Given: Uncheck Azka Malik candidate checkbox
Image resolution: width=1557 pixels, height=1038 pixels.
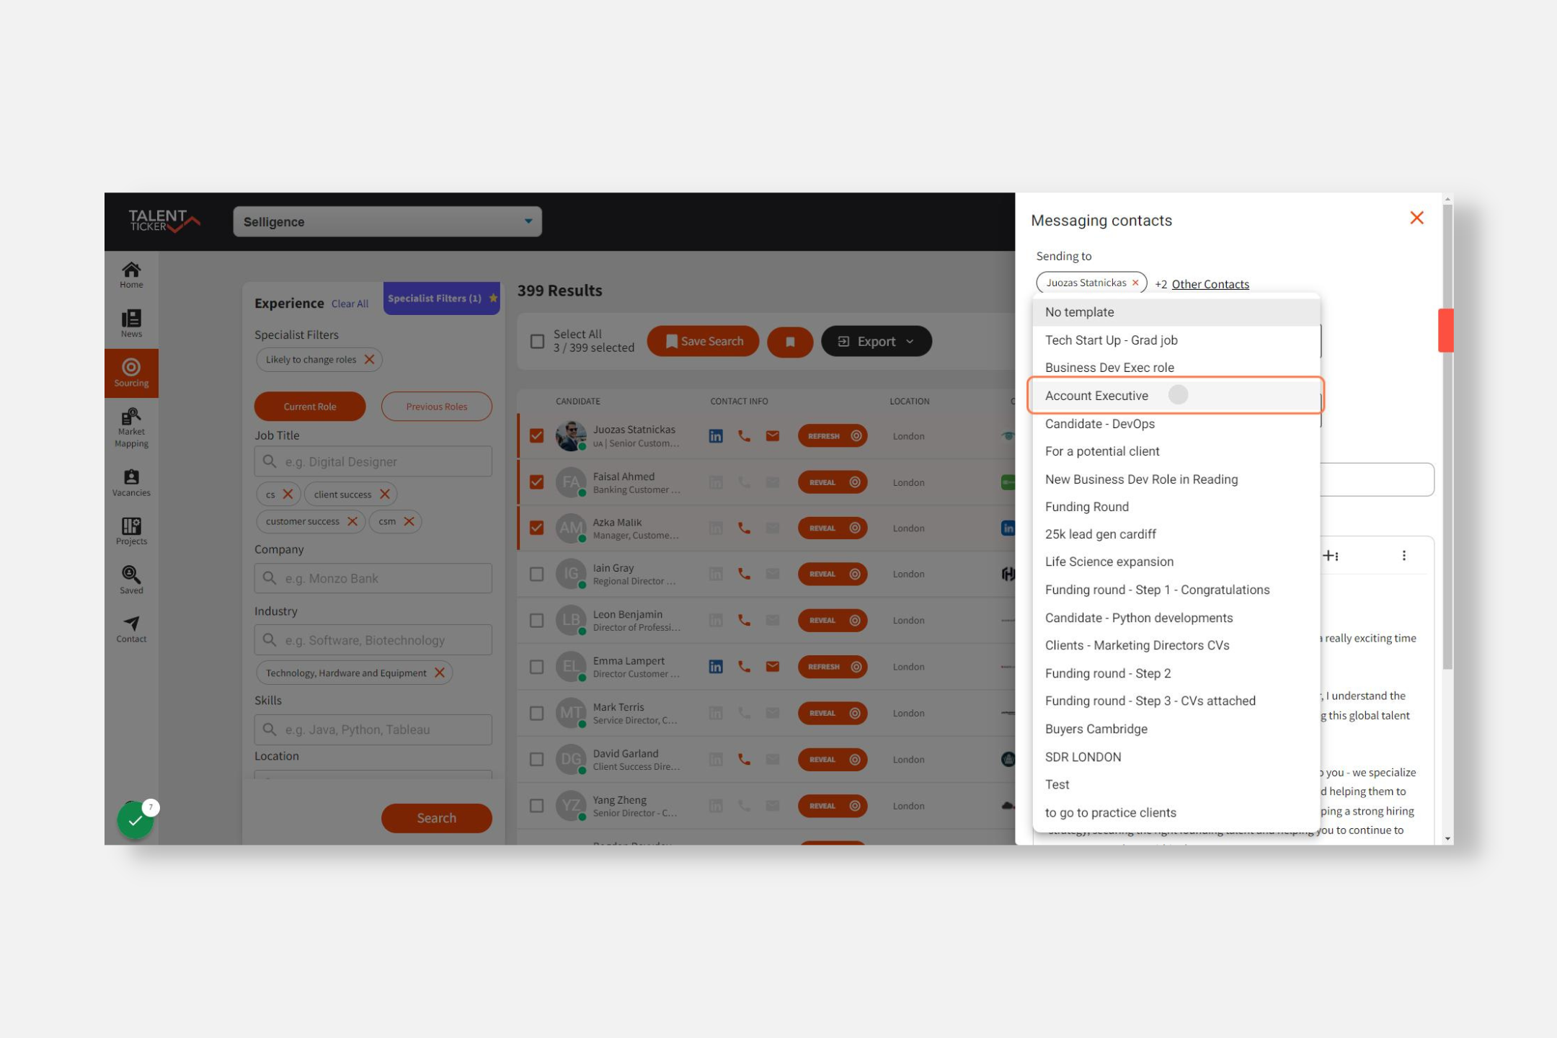Looking at the screenshot, I should click(537, 528).
